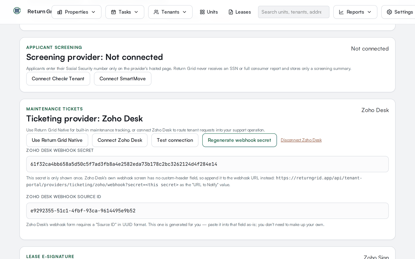Click the 'MAINTENANCE TICKETS' section label
The width and height of the screenshot is (415, 259).
click(54, 109)
